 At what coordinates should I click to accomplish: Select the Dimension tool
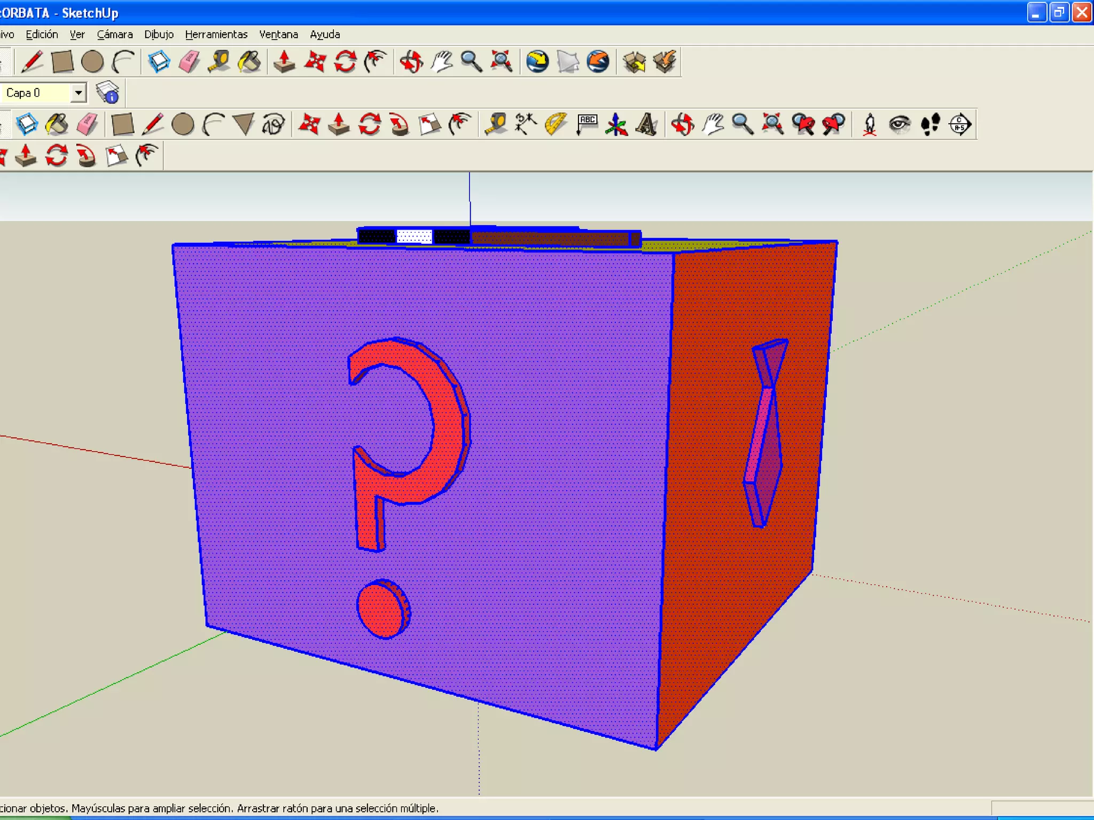[x=526, y=124]
